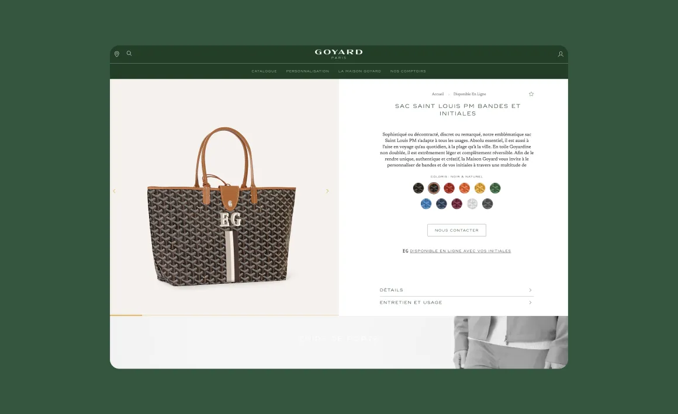Show previous product image with left arrow
The width and height of the screenshot is (678, 414).
click(114, 191)
